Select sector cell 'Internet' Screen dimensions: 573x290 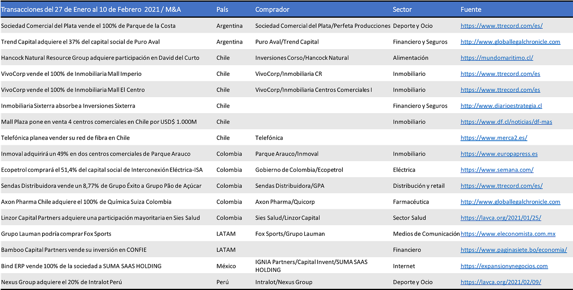tap(404, 266)
